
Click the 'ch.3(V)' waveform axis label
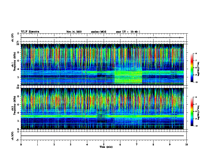[12, 136]
